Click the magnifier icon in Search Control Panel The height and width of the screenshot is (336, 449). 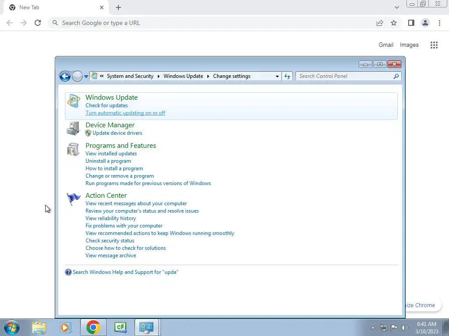[x=396, y=76]
